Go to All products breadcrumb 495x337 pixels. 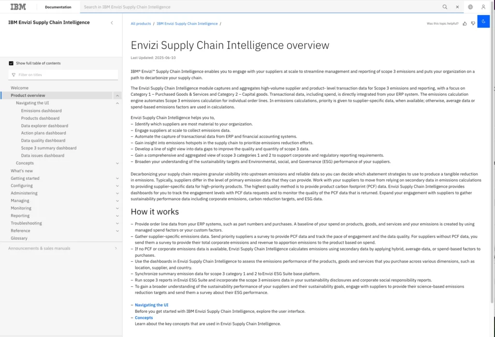coord(141,24)
